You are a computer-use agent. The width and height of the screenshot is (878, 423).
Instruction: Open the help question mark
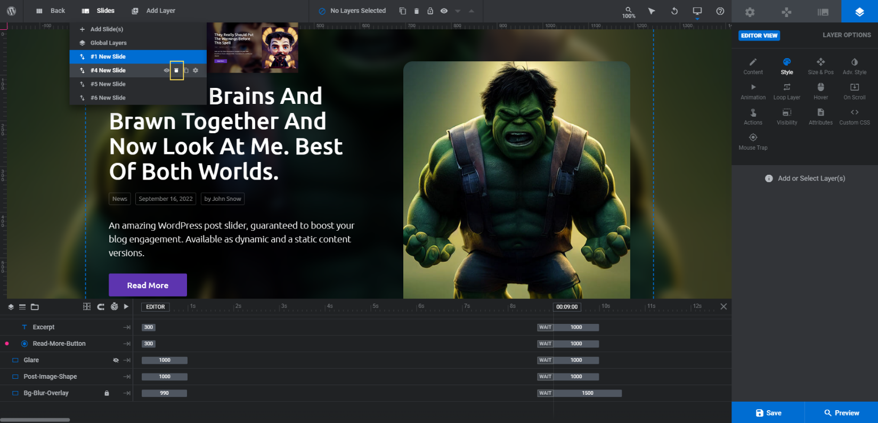click(x=720, y=11)
